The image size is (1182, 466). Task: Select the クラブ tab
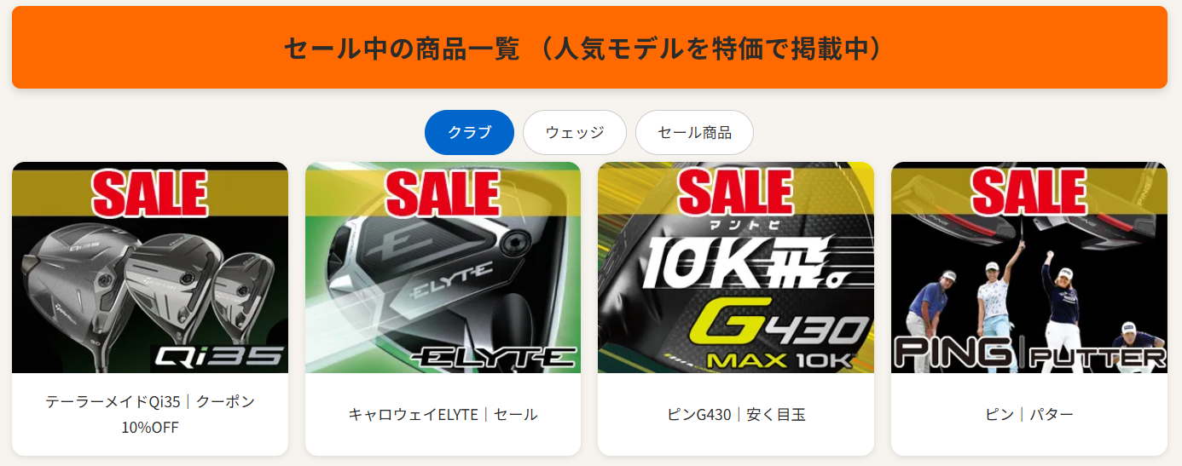coord(469,132)
